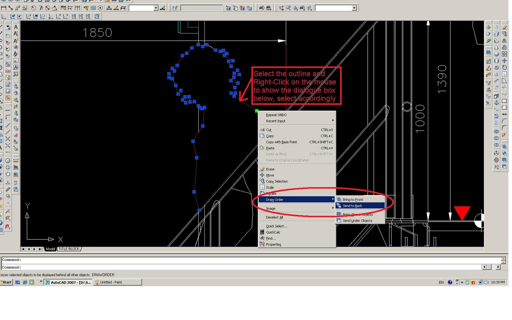Select the Tolerance dimension icon
512x320 pixels.
click(92, 8)
